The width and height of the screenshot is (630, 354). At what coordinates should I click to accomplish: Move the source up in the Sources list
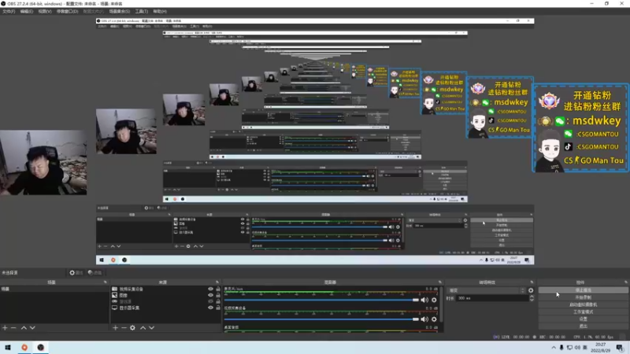(x=143, y=328)
